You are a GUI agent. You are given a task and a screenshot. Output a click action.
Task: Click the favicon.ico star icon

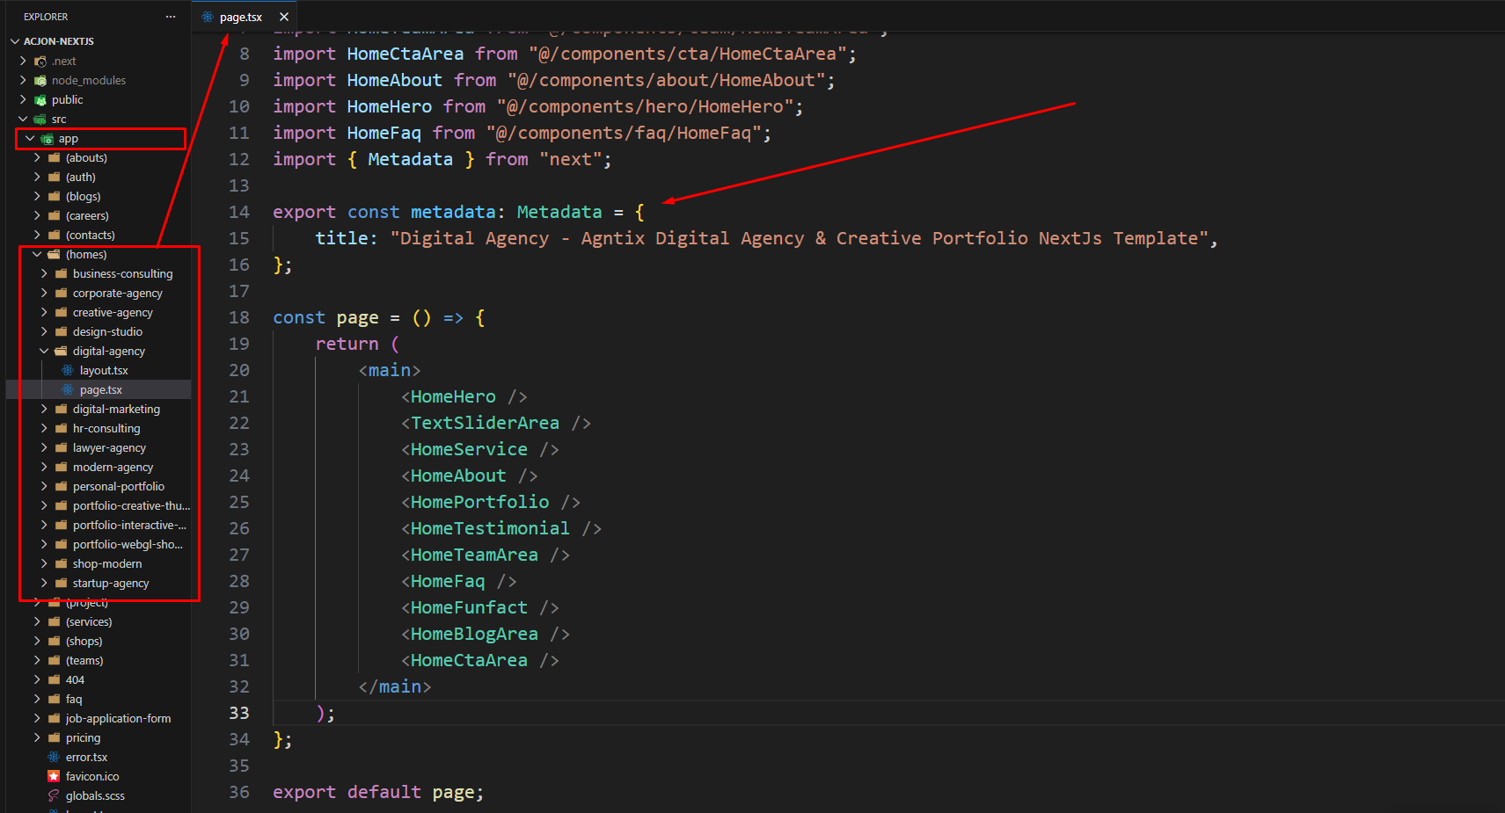point(54,777)
